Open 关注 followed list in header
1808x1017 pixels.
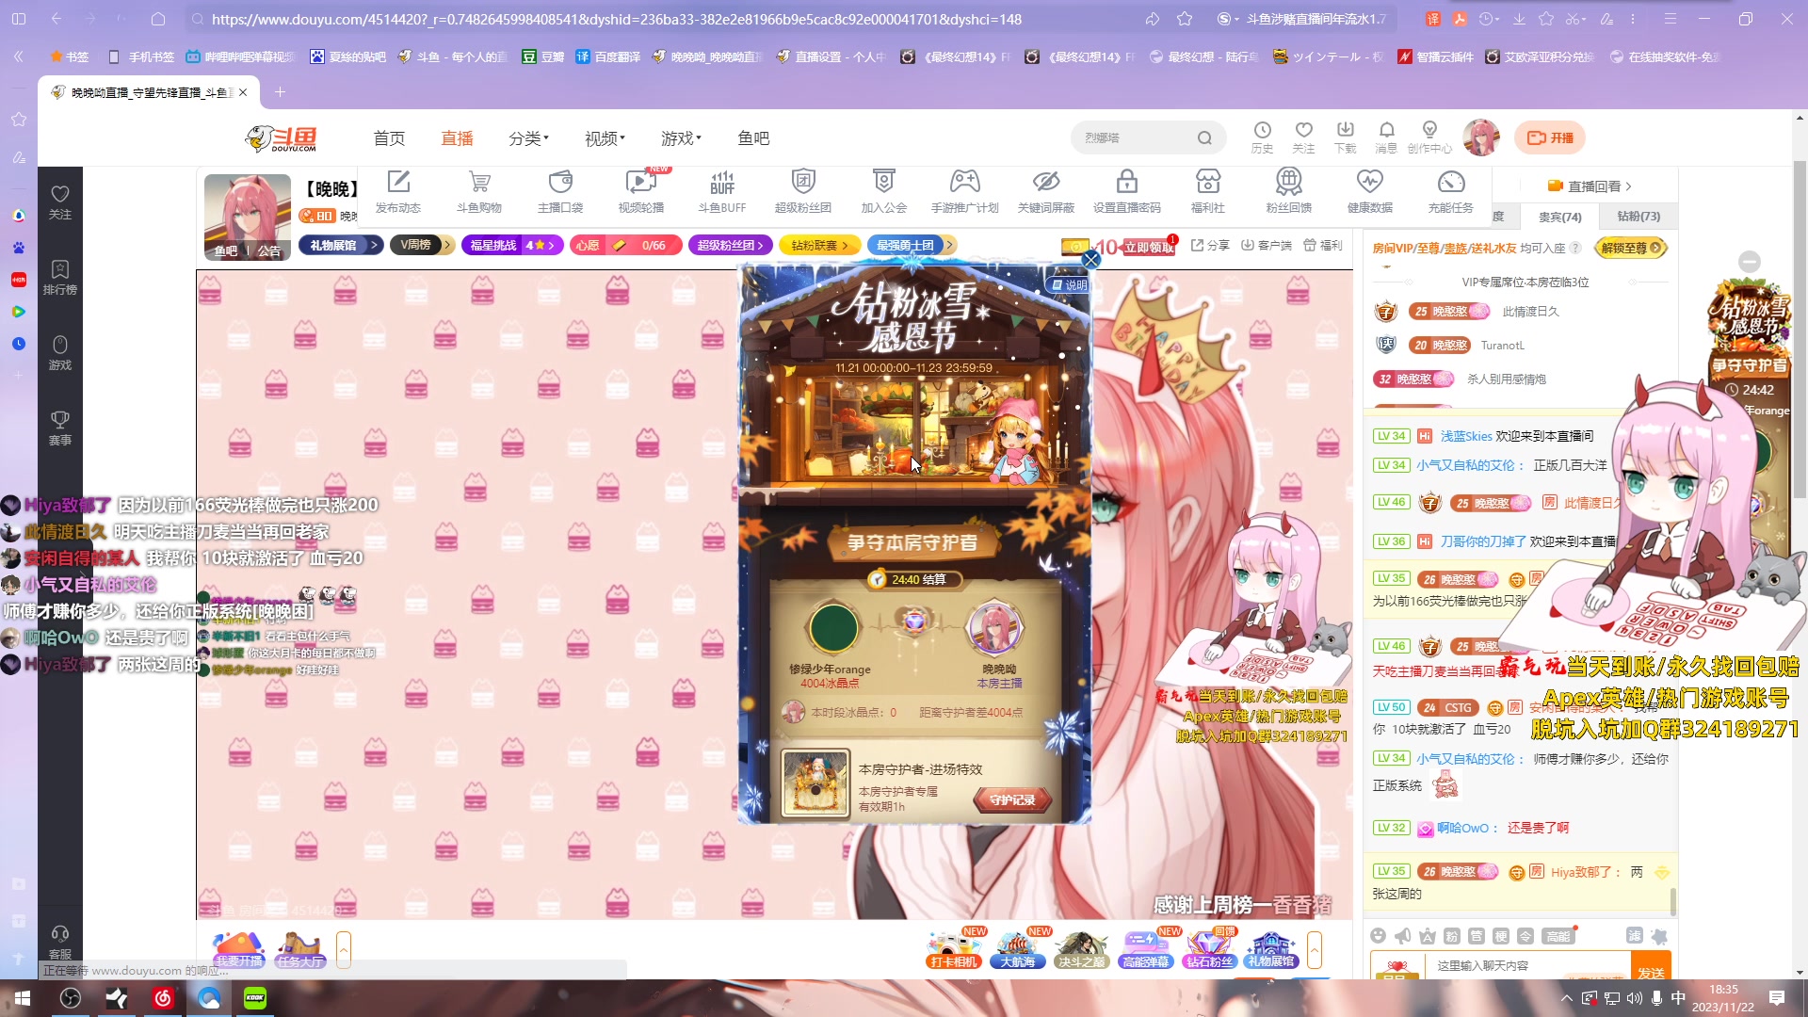pos(1303,137)
